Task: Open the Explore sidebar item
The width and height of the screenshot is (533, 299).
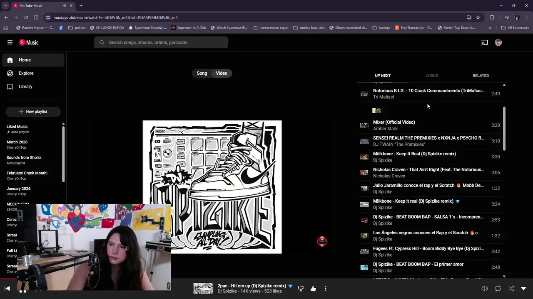Action: pos(33,73)
